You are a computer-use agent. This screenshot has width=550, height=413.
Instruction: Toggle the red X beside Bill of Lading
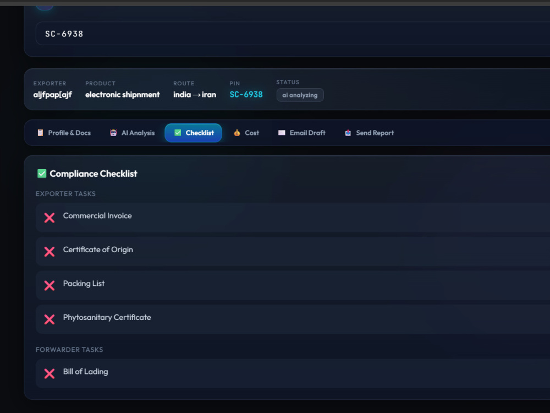pyautogui.click(x=50, y=373)
